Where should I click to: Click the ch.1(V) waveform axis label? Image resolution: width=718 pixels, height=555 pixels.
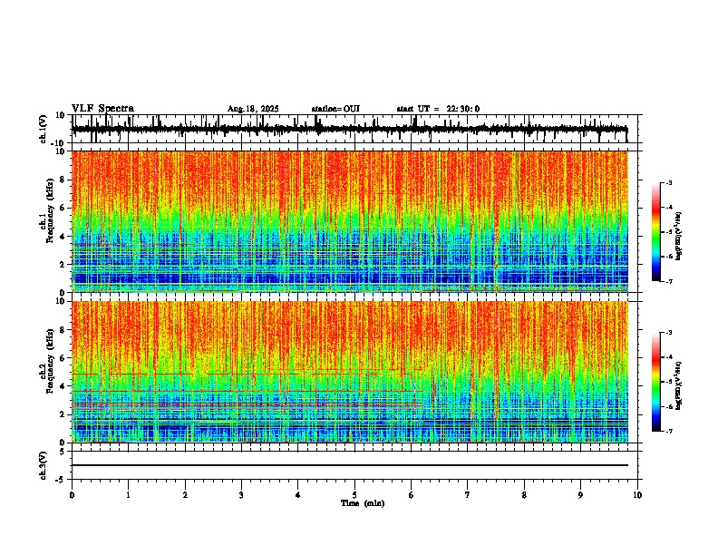[x=44, y=129]
